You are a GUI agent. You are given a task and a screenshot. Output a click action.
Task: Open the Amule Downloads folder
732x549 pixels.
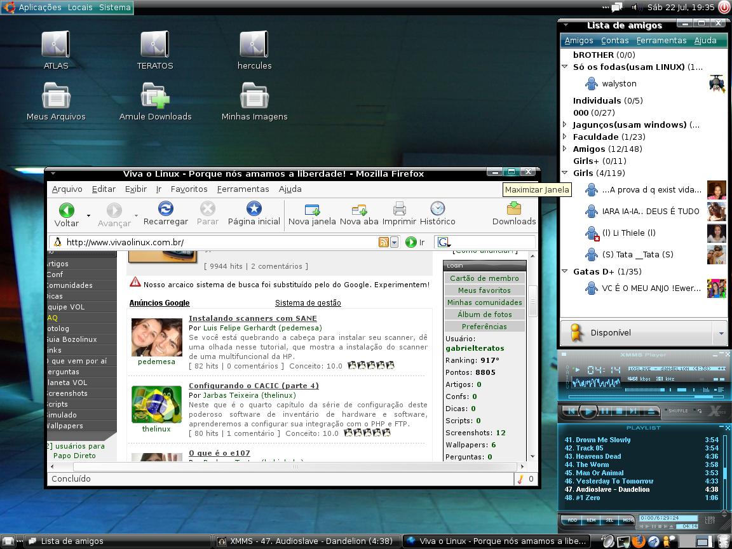point(155,95)
